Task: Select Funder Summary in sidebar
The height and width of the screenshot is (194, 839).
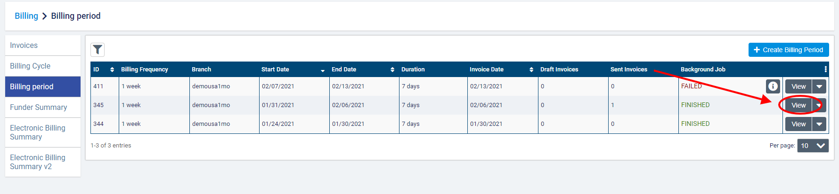Action: 39,108
